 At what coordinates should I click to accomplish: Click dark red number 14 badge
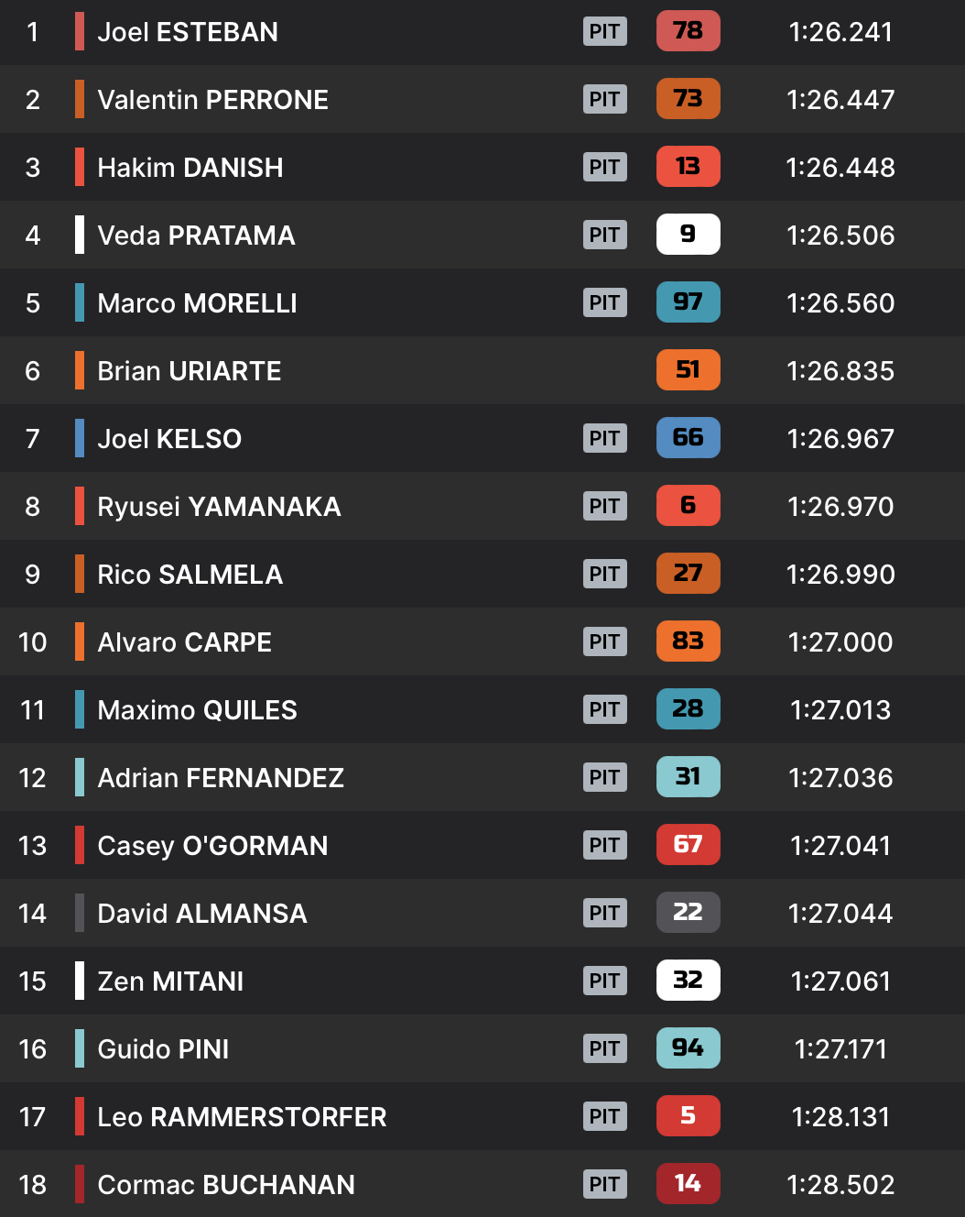coord(688,1184)
